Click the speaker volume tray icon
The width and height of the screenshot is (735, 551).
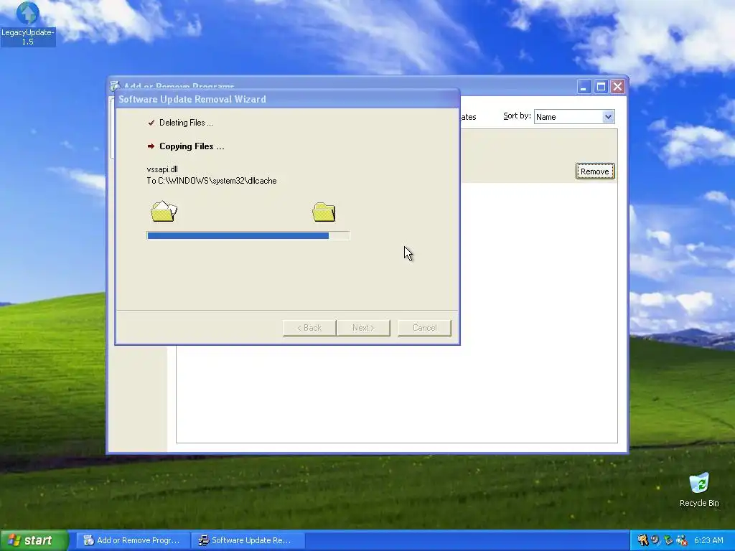tap(655, 540)
